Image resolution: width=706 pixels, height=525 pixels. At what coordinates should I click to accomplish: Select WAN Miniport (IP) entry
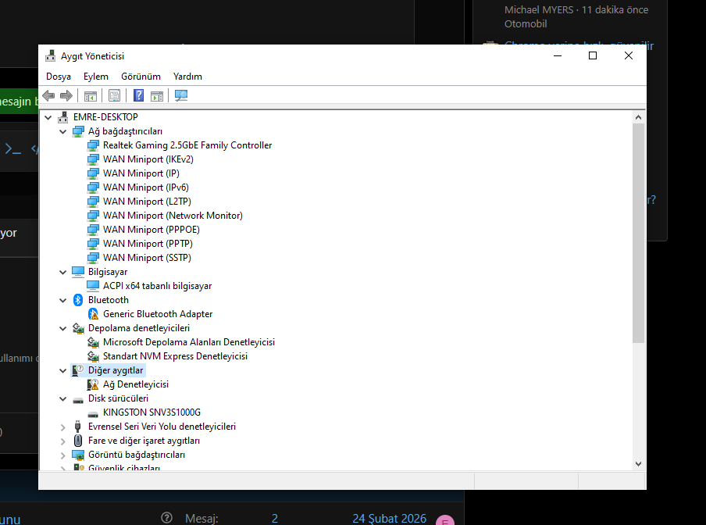tap(141, 173)
